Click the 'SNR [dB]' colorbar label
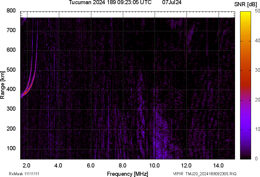The height and width of the screenshot is (177, 260). click(246, 4)
